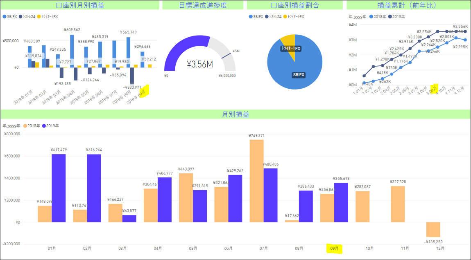
Task: Select the yellow トライオートFX pie slice
Action: pos(289,42)
